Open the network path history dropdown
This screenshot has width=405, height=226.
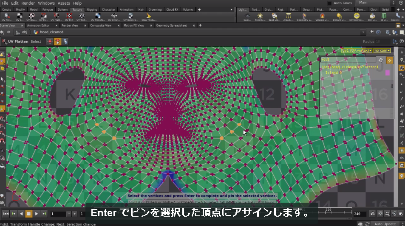363,32
